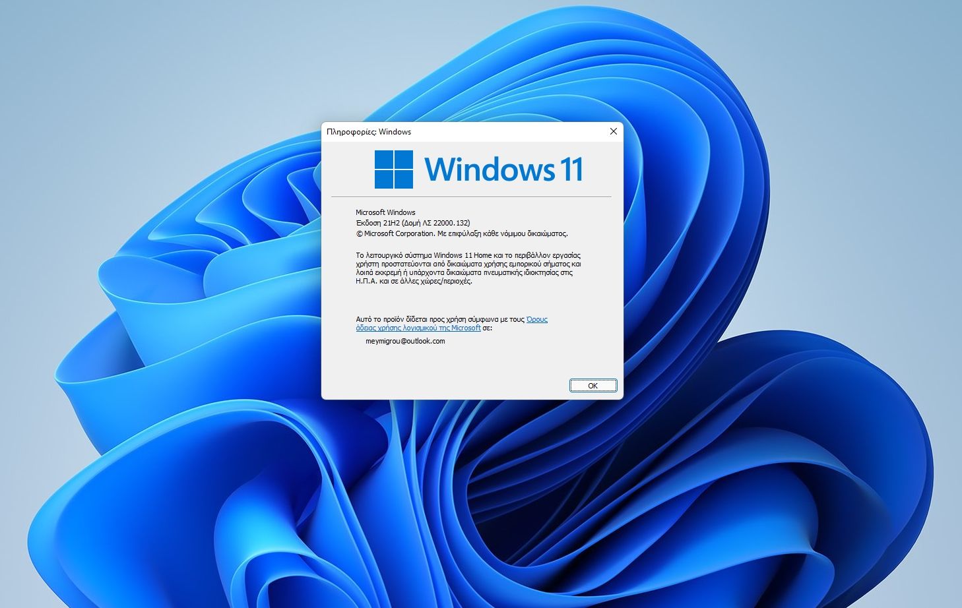Click the top-left pane of the Windows logo

coord(383,160)
